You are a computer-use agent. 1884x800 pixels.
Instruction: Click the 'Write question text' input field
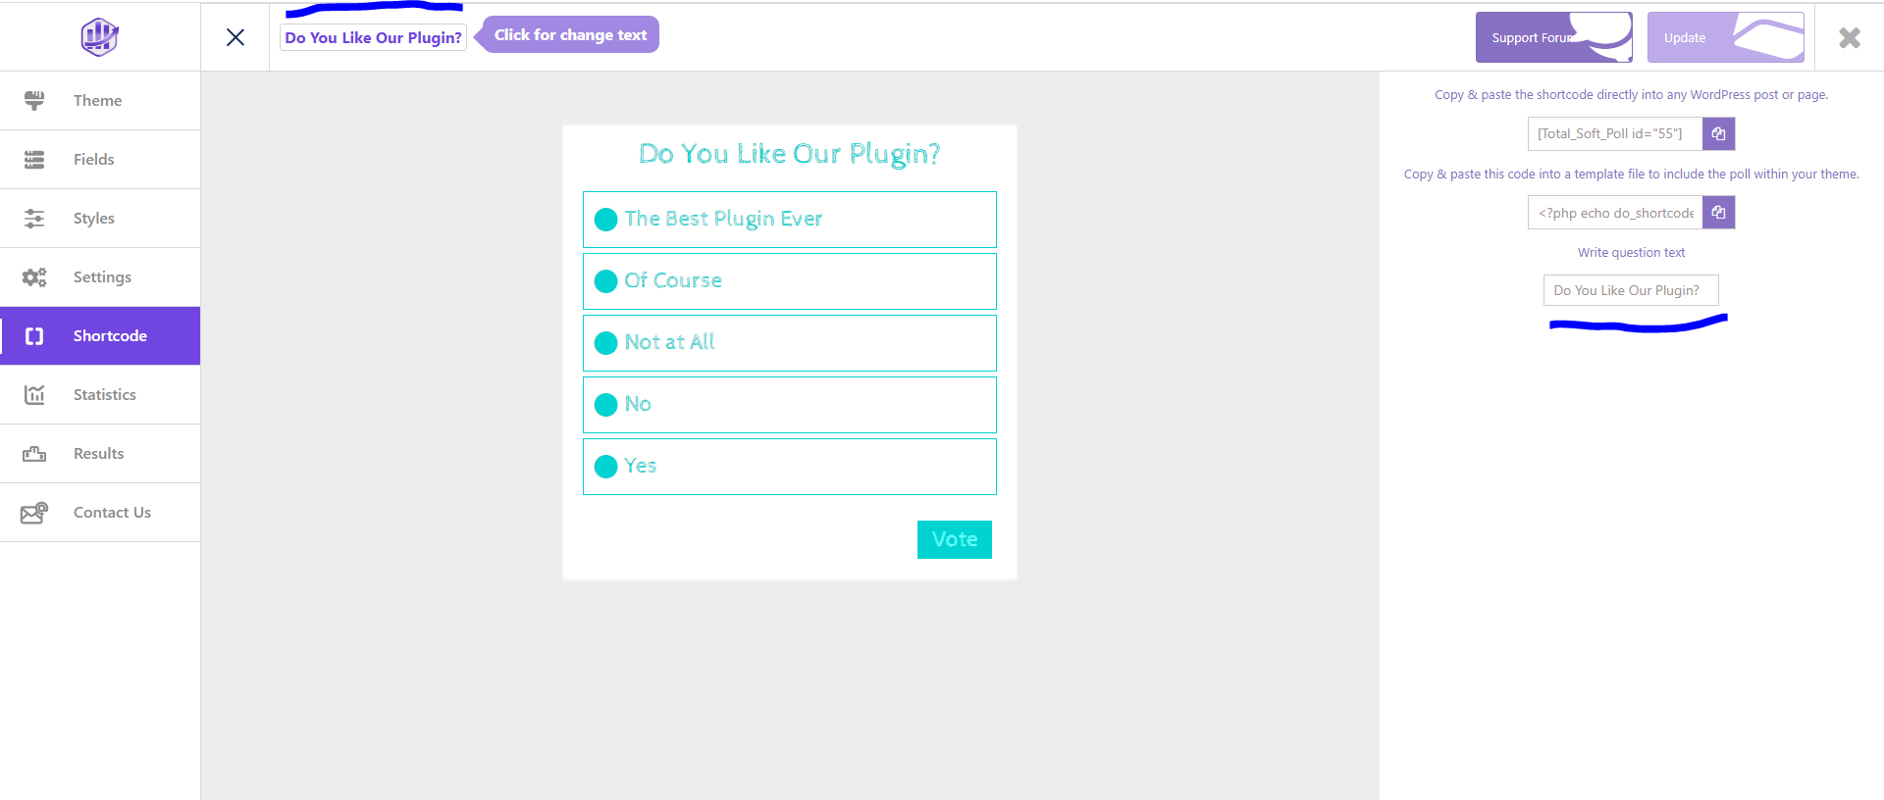[x=1630, y=291]
